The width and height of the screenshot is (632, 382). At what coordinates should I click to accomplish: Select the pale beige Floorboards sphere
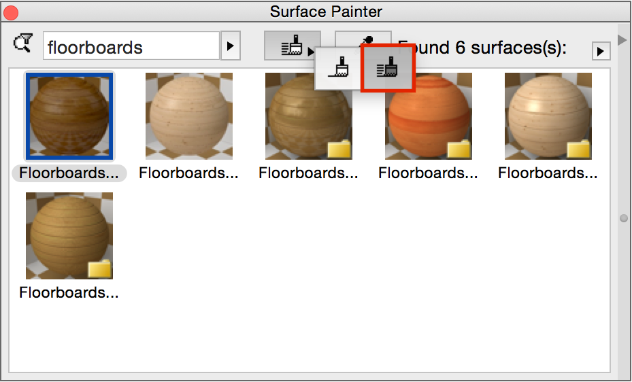pos(189,116)
